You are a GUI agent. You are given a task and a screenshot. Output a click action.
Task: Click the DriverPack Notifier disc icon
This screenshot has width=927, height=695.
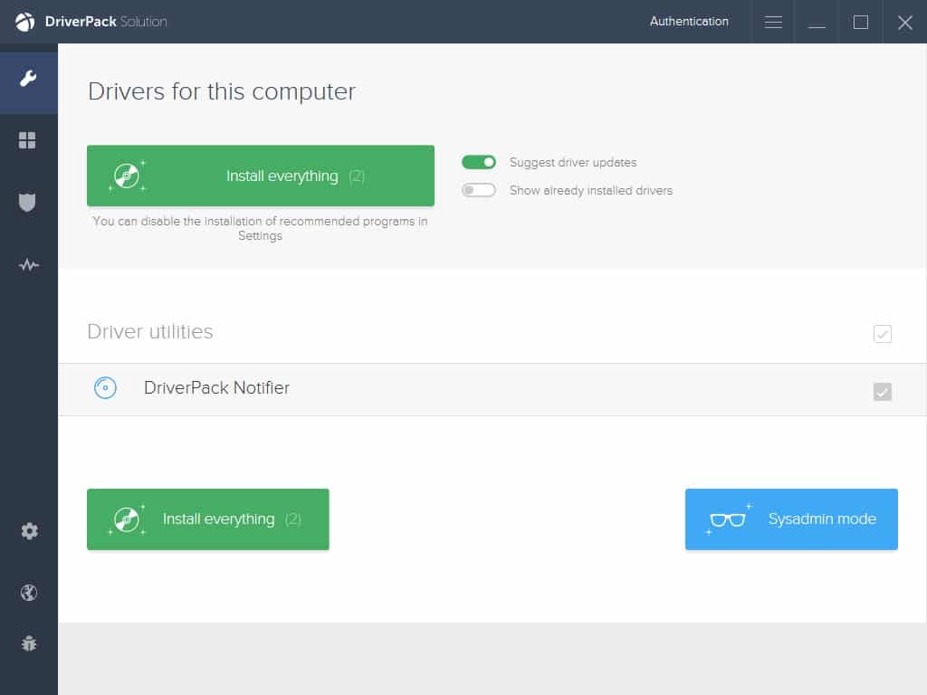pyautogui.click(x=105, y=387)
